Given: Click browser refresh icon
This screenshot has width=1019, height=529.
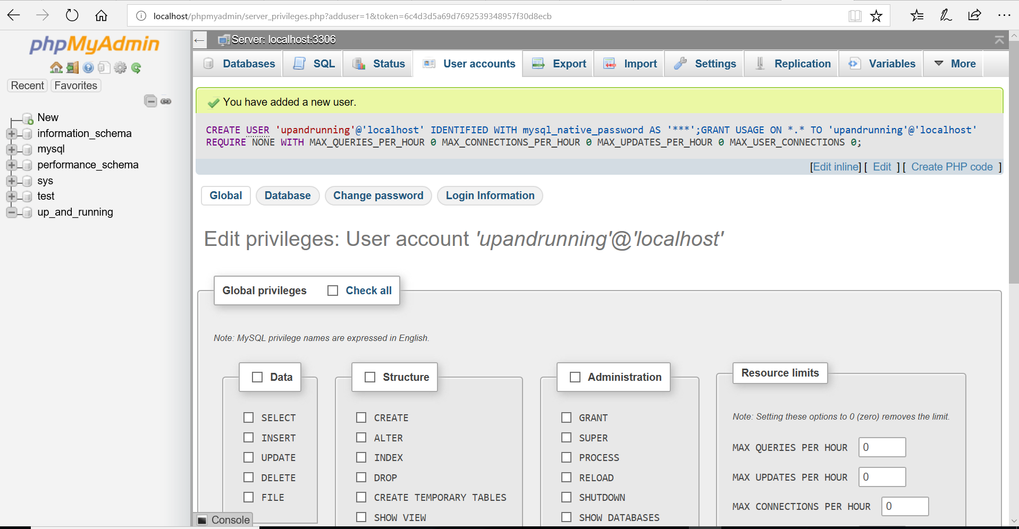Looking at the screenshot, I should click(72, 15).
